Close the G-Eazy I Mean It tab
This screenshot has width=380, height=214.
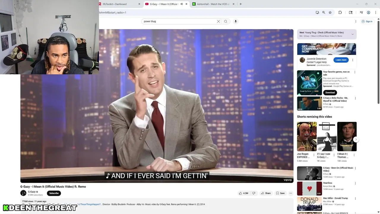(186, 4)
